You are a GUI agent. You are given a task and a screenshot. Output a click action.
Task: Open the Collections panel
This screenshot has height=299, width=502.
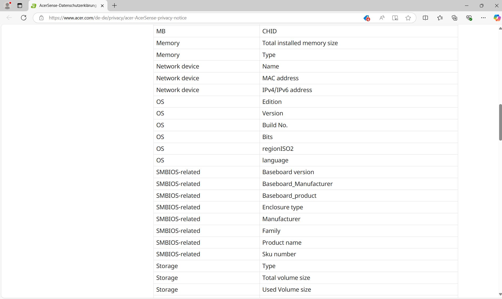(454, 18)
